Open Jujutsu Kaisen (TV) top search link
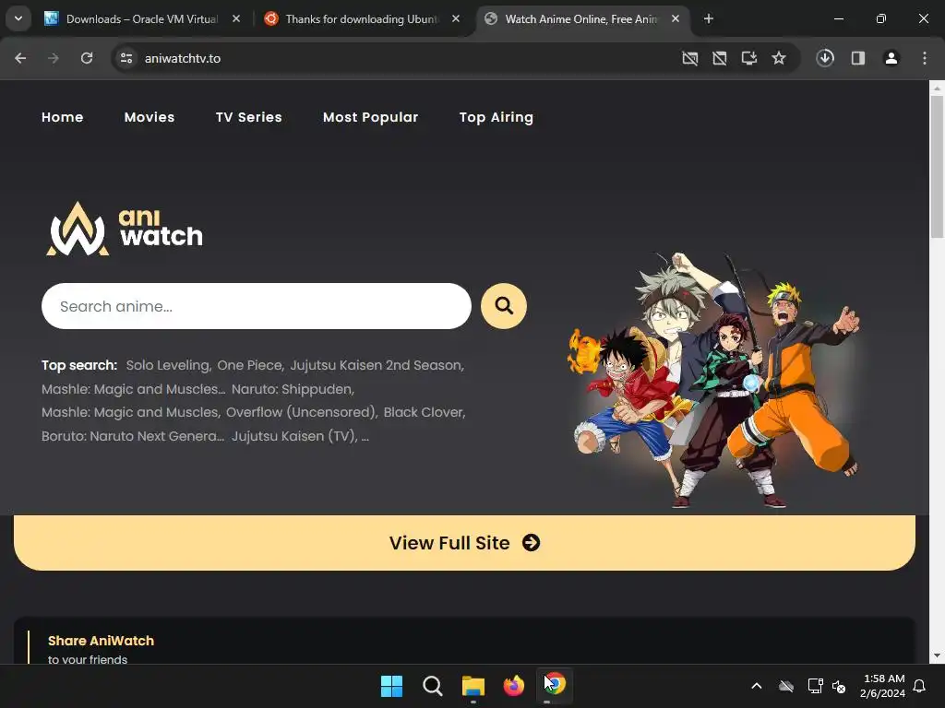The width and height of the screenshot is (945, 708). click(x=294, y=436)
